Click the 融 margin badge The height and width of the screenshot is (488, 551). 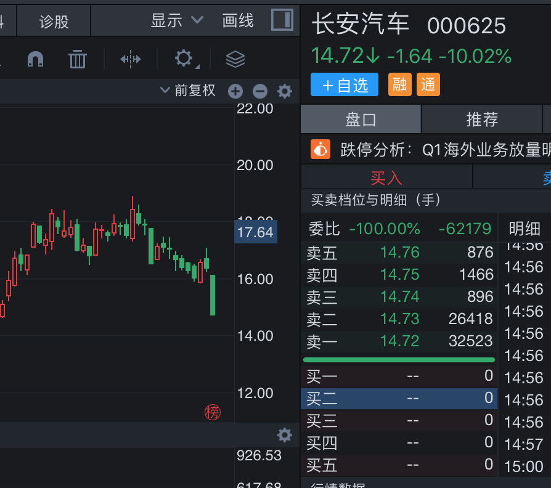[400, 84]
